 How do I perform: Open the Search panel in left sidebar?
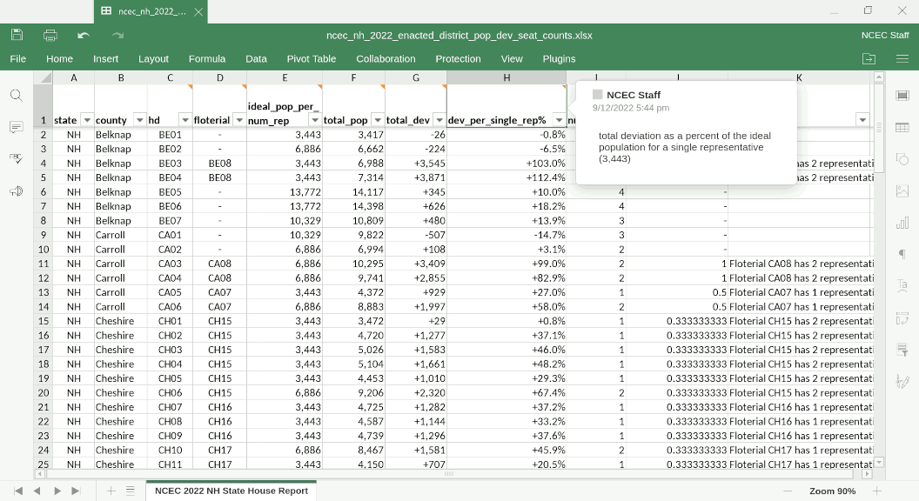(16, 96)
